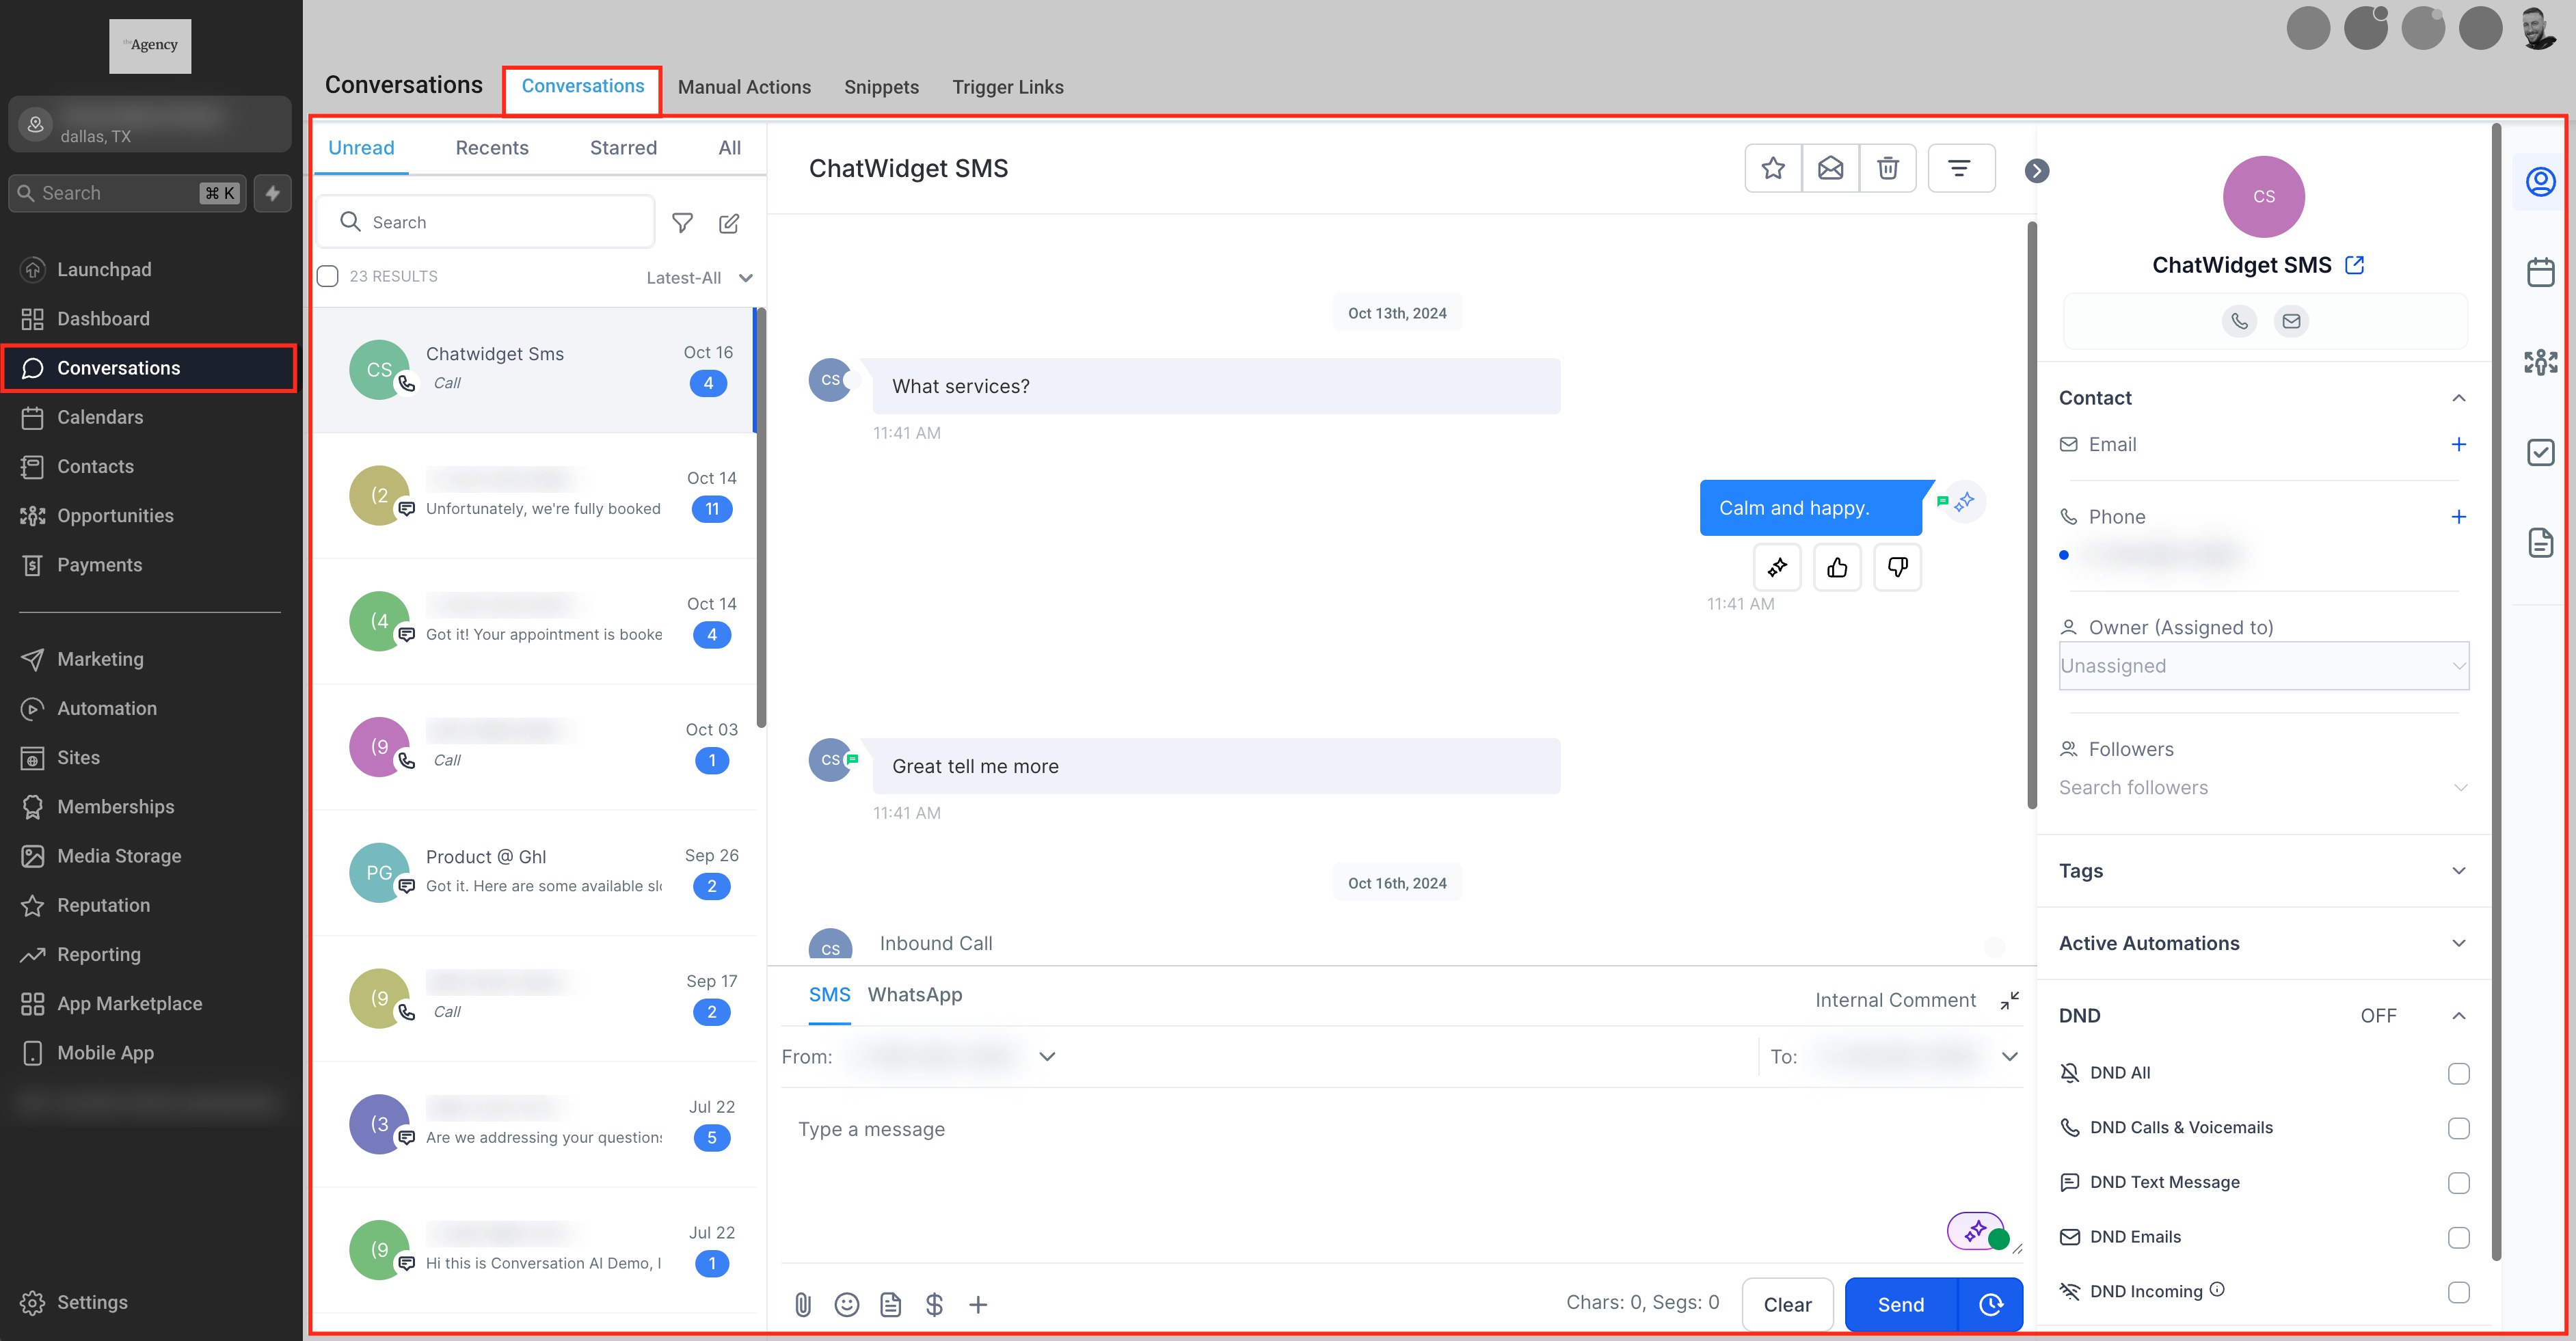
Task: Open the Owner Unassigned dropdown
Action: (x=2262, y=666)
